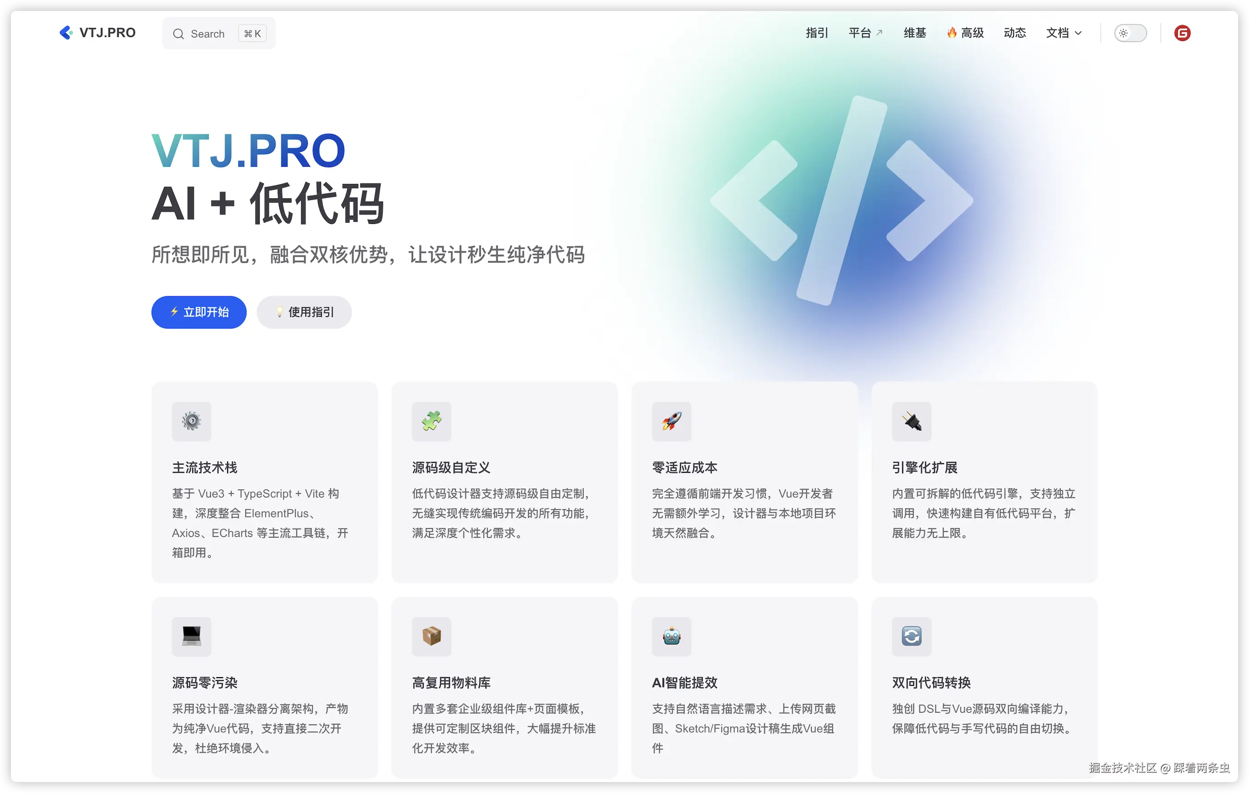Click the package icon on 高复用物料库 card

(431, 636)
